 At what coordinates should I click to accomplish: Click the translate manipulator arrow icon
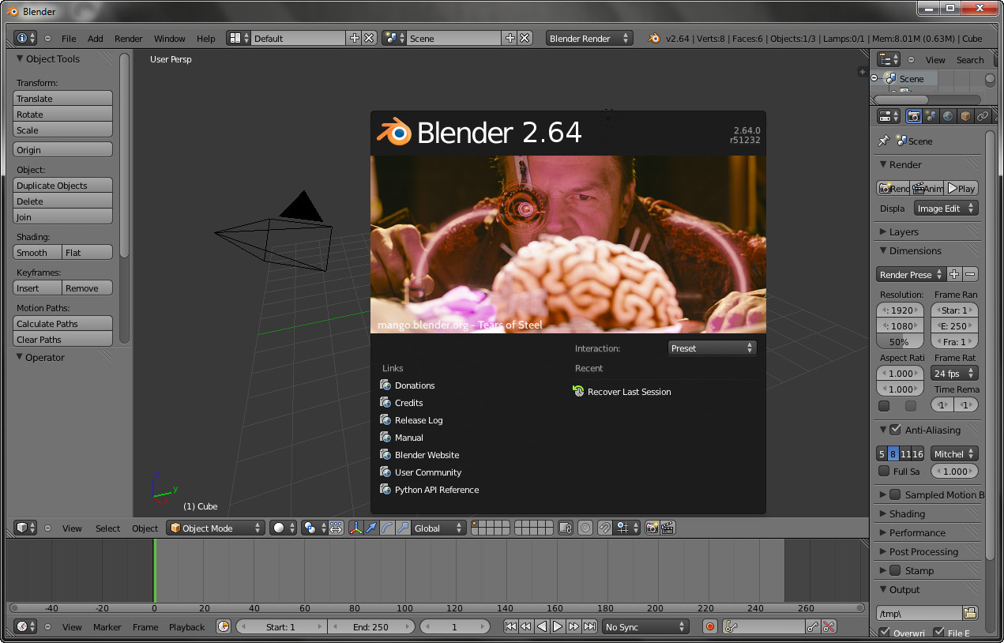coord(370,528)
